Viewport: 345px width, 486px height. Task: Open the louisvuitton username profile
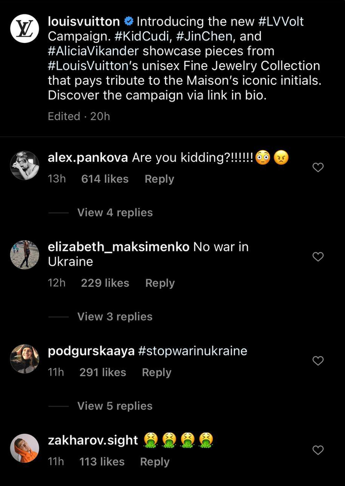(x=84, y=22)
